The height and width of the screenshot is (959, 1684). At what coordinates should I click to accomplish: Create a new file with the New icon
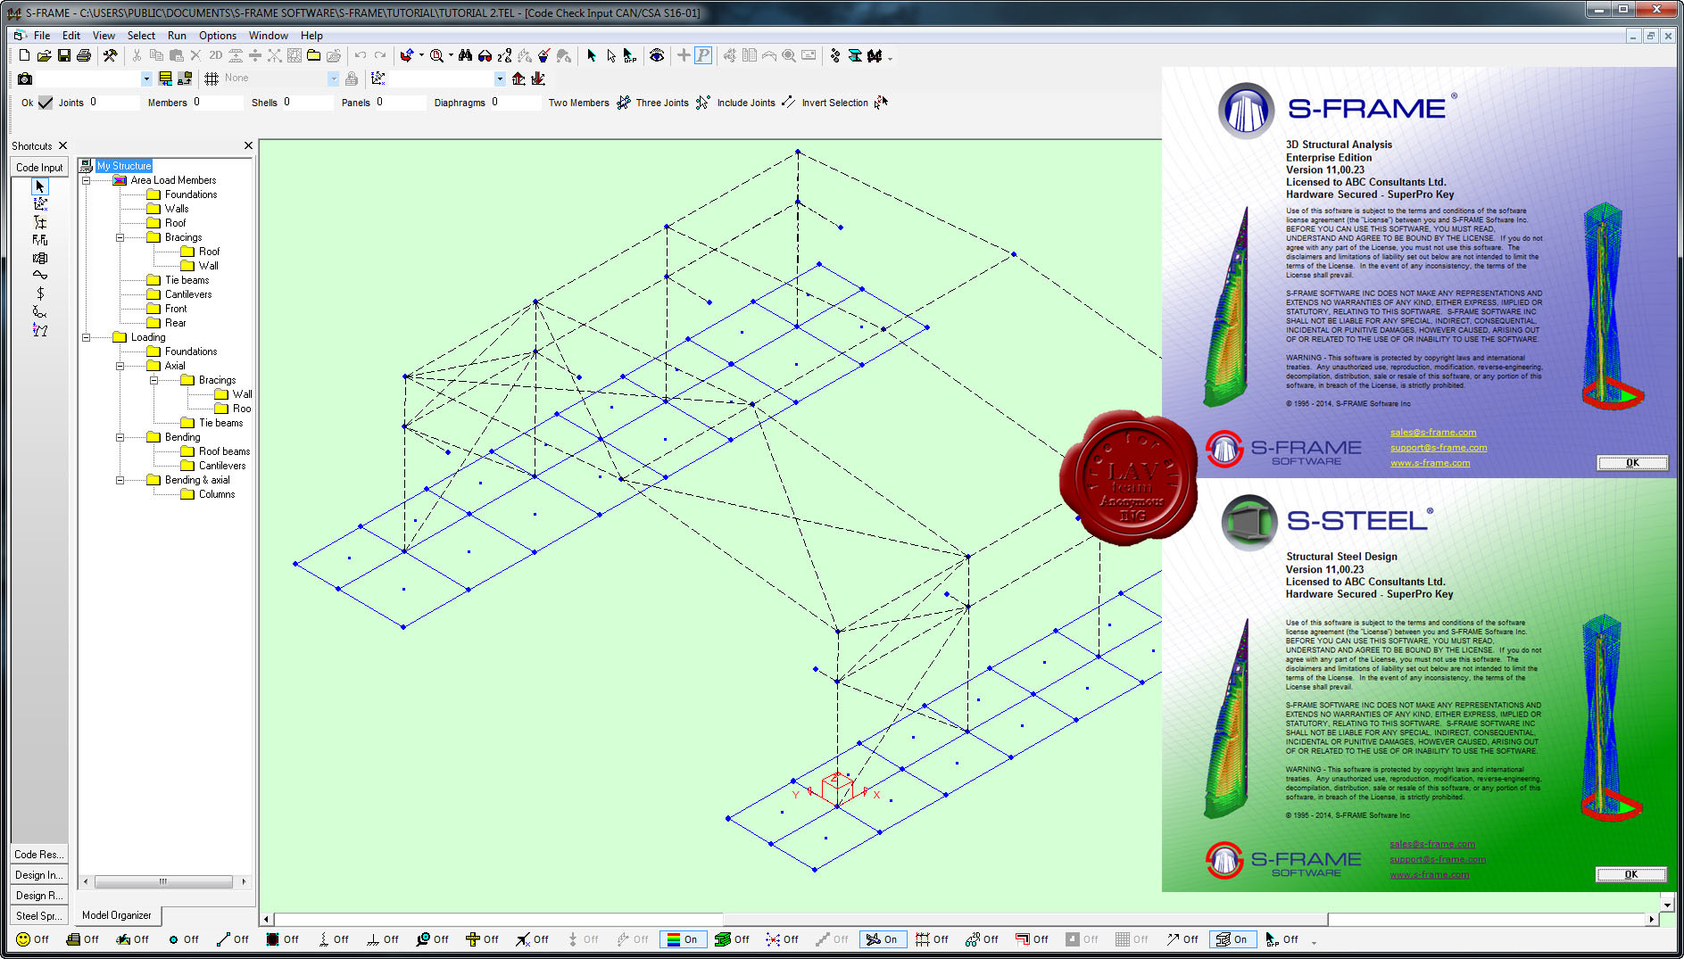(25, 55)
